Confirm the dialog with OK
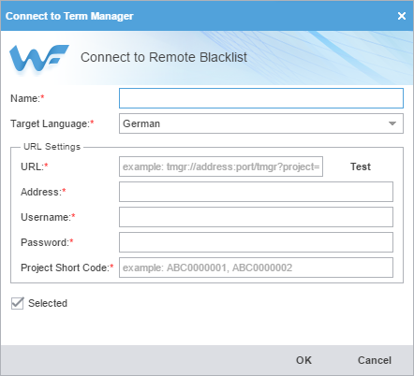 point(303,360)
